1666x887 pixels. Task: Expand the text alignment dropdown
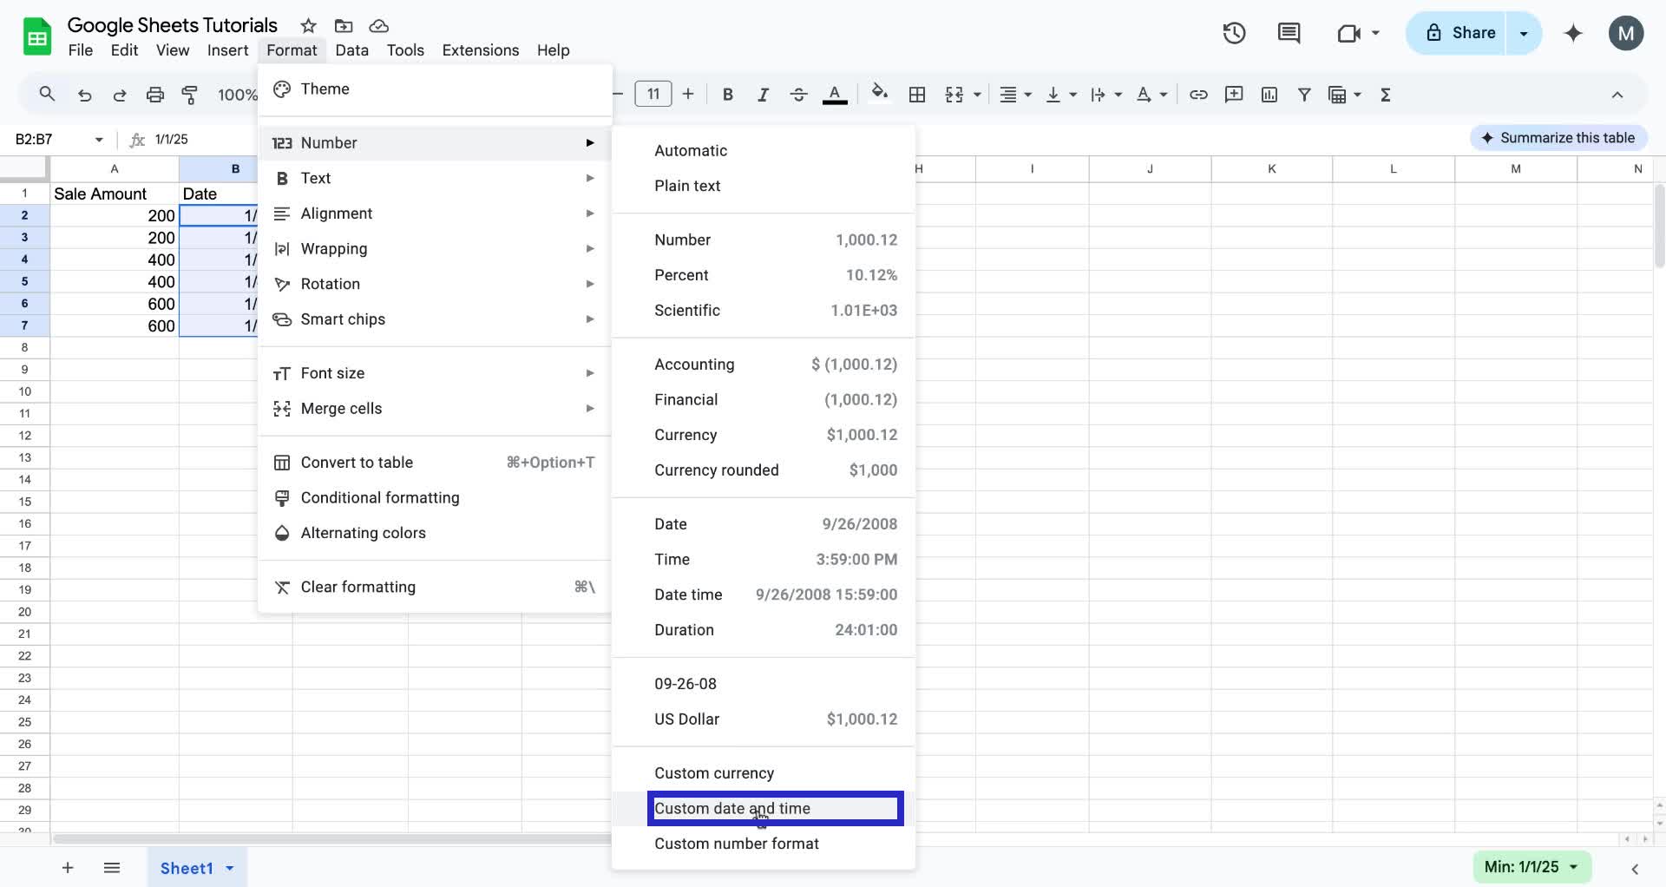point(1028,95)
